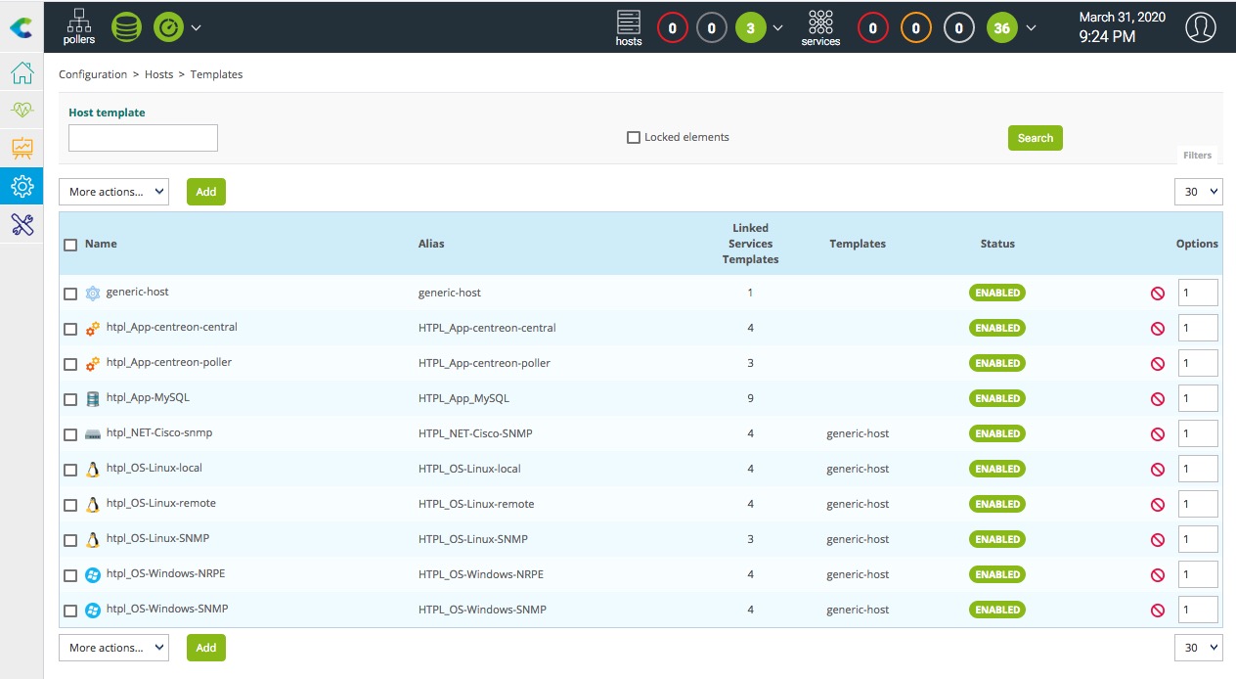This screenshot has height=679, width=1236.
Task: Click the user profile icon
Action: (x=1200, y=27)
